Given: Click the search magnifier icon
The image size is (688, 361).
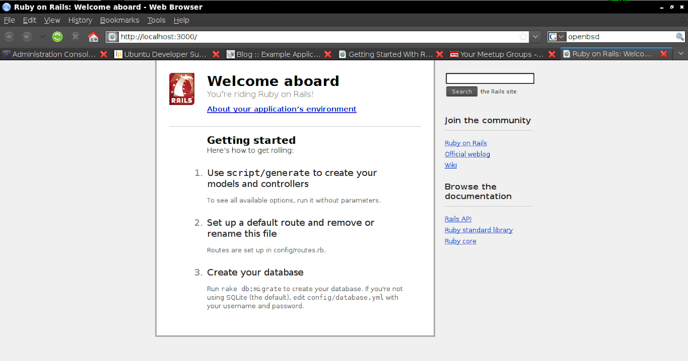Looking at the screenshot, I should [680, 37].
